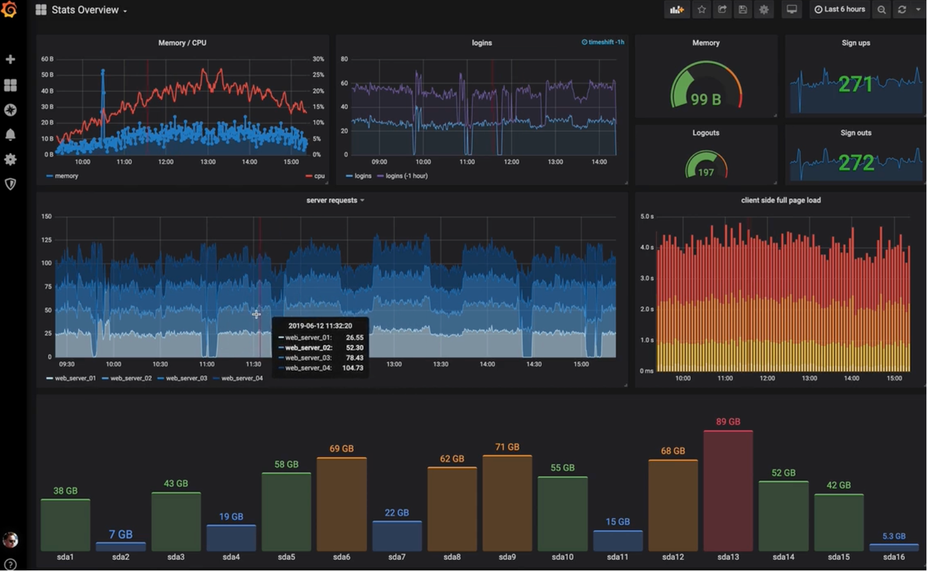Click the Add panel toolbar icon

[x=676, y=10]
